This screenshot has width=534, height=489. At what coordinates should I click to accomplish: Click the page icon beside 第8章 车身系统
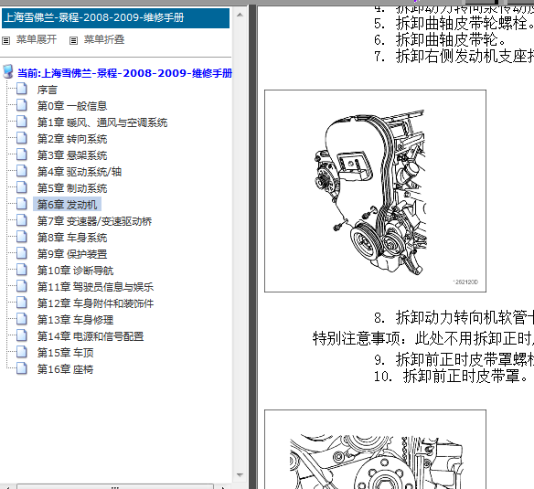pos(22,237)
